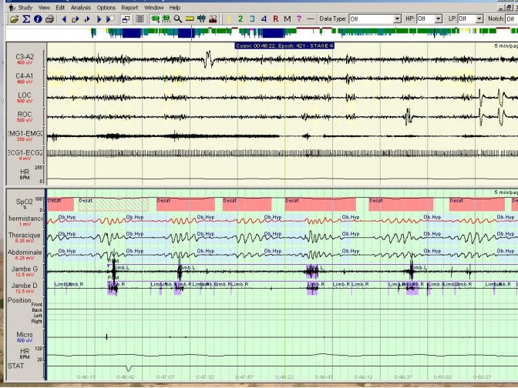Image resolution: width=518 pixels, height=388 pixels.
Task: Score the epoch as Stage 4
Action: 264,19
